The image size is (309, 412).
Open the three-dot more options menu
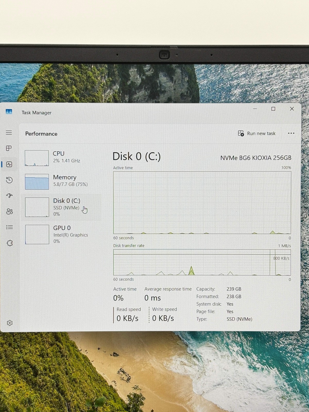click(291, 133)
